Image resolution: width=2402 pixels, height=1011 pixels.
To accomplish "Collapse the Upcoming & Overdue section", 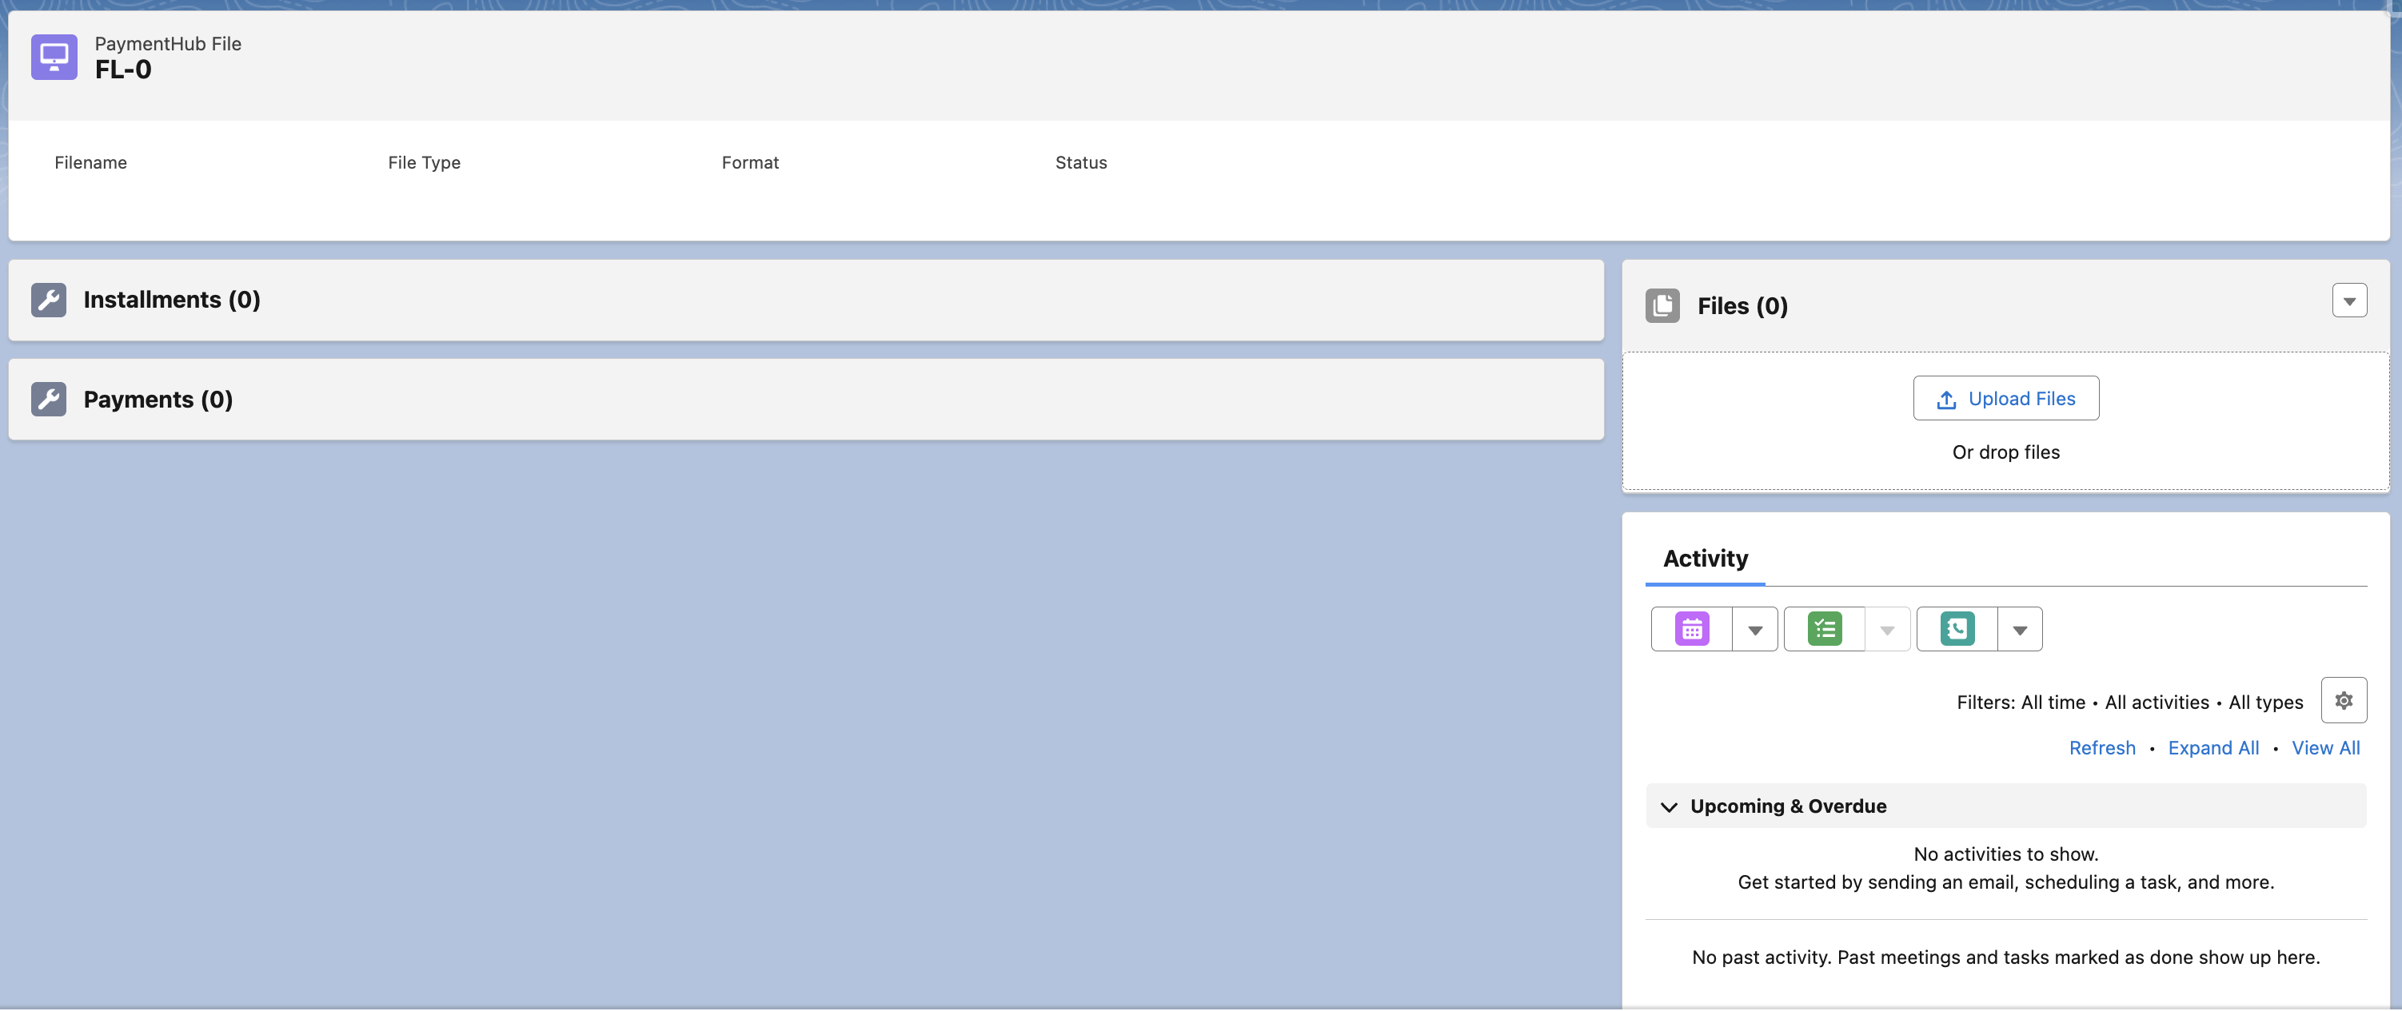I will pyautogui.click(x=1669, y=806).
